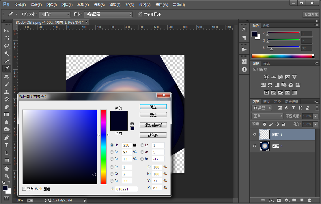Image resolution: width=321 pixels, height=204 pixels.
Task: Open the 样本 所有图层 dropdown
Action: pyautogui.click(x=108, y=14)
